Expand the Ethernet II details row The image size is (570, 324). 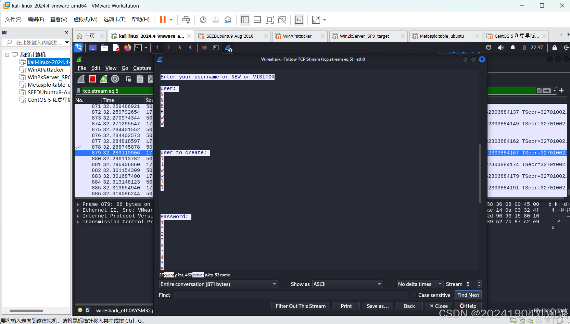[78, 210]
